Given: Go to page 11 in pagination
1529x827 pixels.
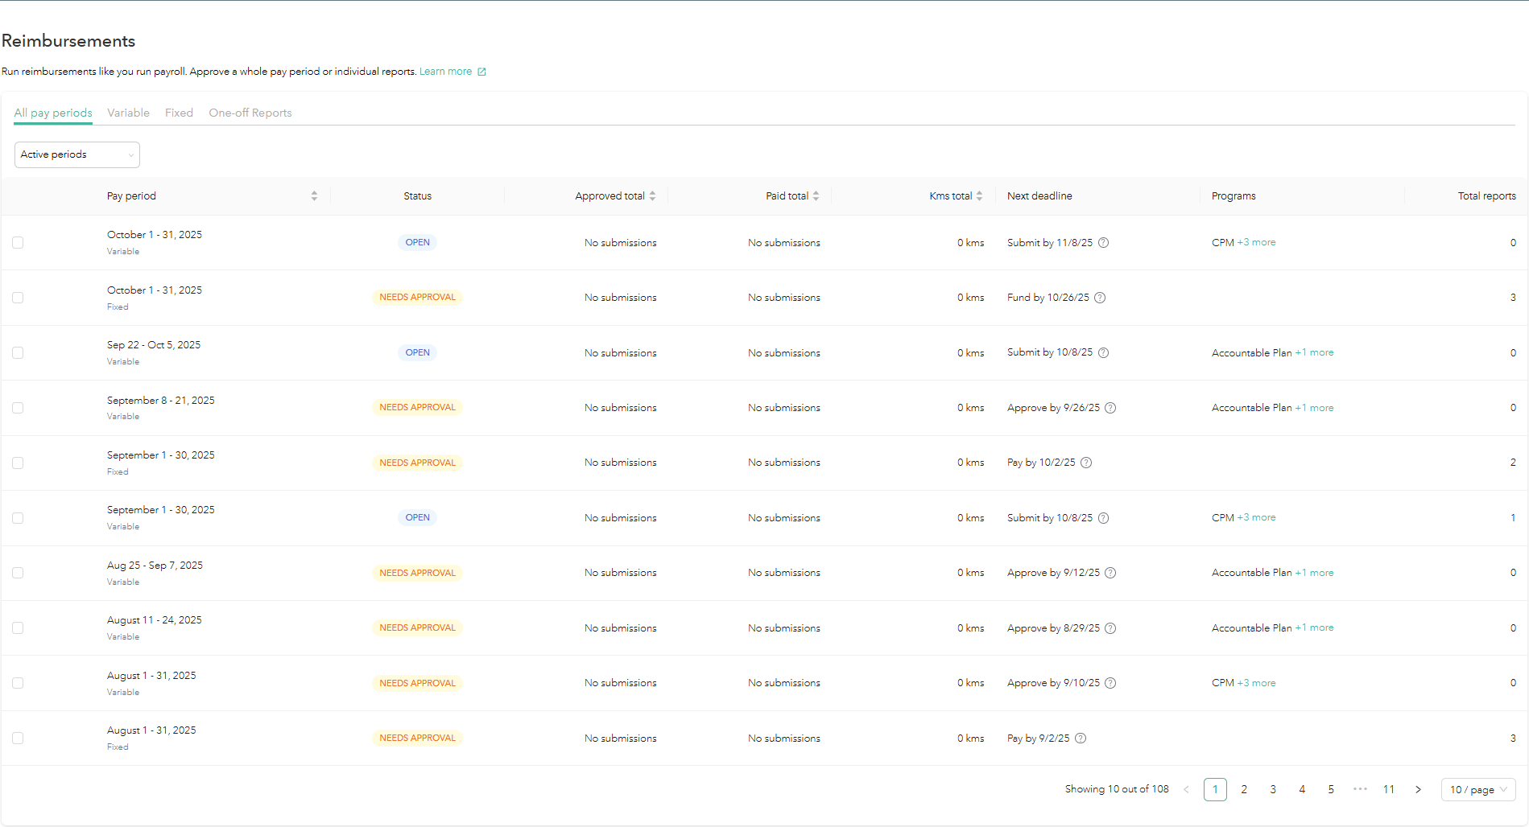Looking at the screenshot, I should point(1388,790).
